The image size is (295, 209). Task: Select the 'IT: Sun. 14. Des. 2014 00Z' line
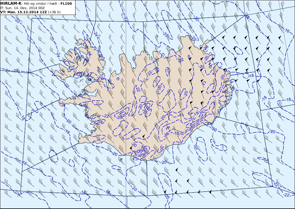[x=23, y=8]
